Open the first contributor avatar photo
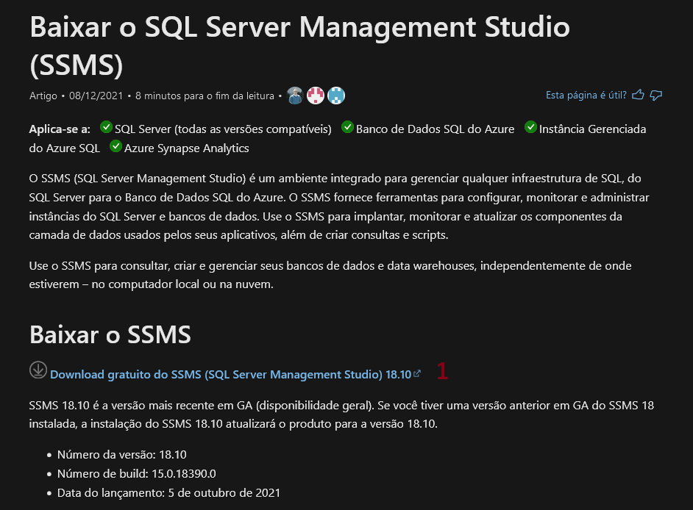The width and height of the screenshot is (693, 510). pos(295,96)
